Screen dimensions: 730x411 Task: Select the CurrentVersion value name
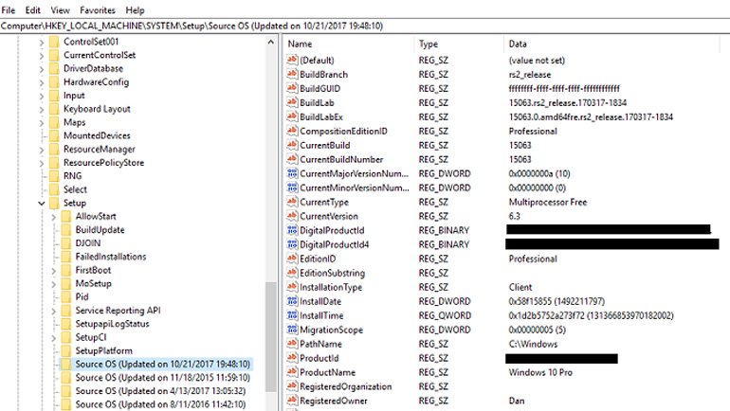pos(329,216)
